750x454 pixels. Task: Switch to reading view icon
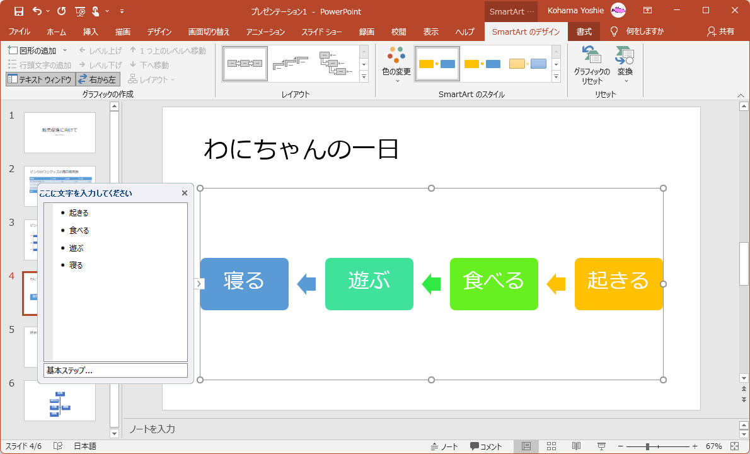(x=577, y=446)
